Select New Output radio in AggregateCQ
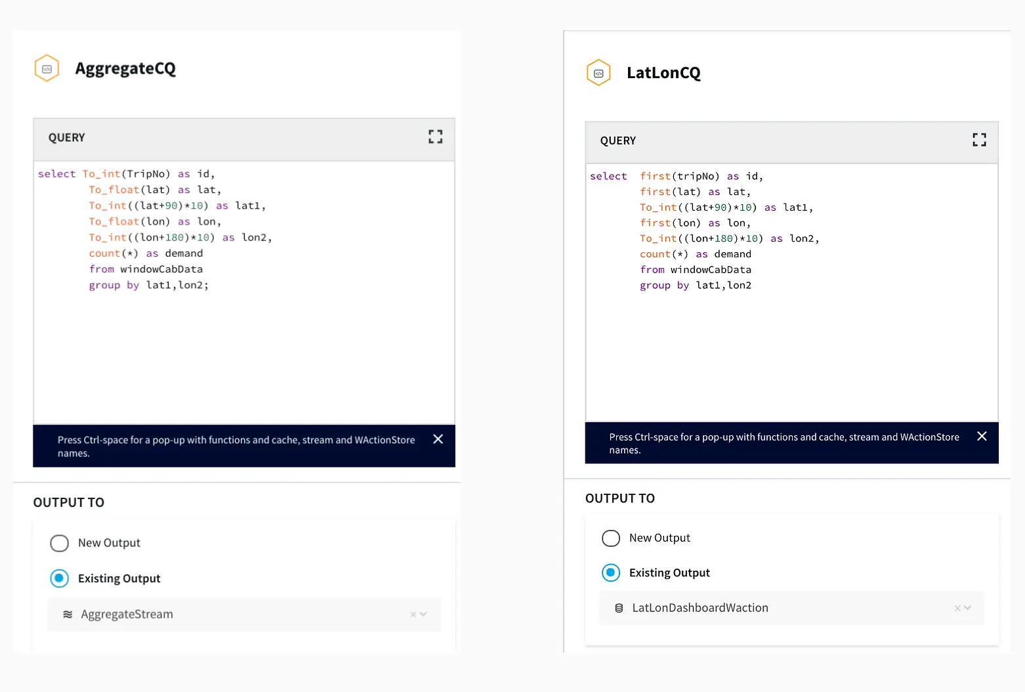Image resolution: width=1025 pixels, height=692 pixels. [x=60, y=543]
